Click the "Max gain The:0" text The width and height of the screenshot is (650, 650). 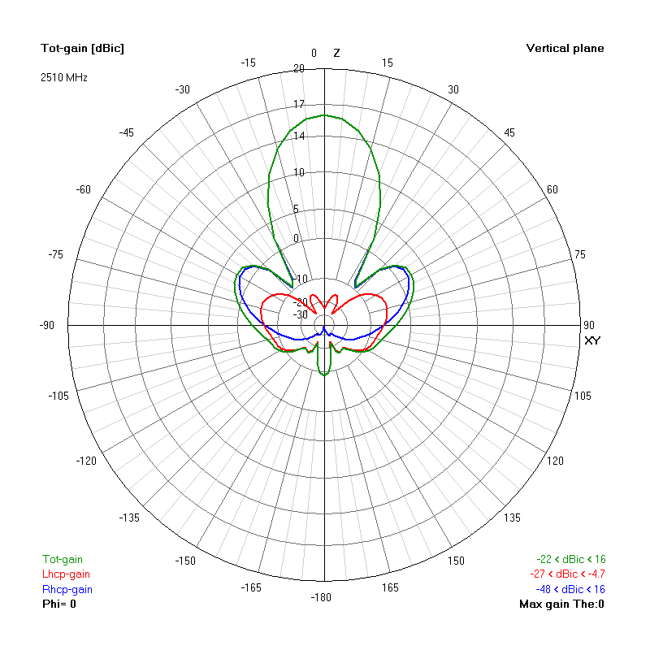click(561, 604)
